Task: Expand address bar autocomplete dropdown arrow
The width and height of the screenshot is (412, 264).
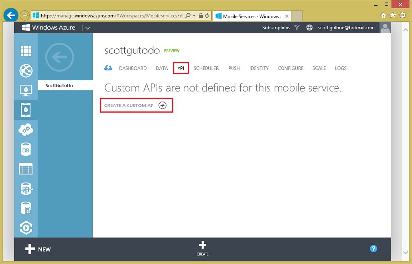Action: pos(194,16)
